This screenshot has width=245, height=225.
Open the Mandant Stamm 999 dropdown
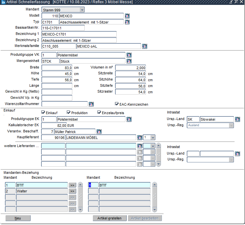click(81, 10)
